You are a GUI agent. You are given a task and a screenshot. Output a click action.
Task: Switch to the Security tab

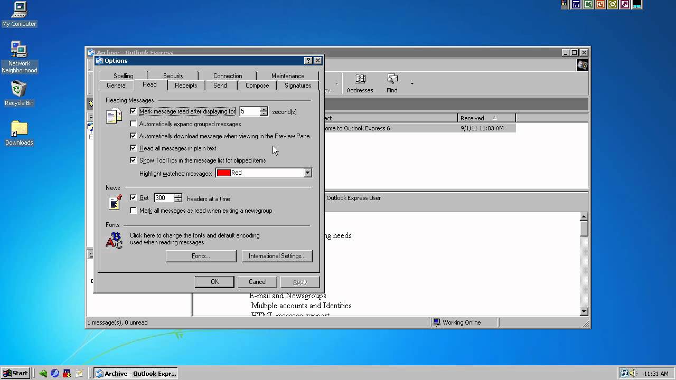[173, 76]
